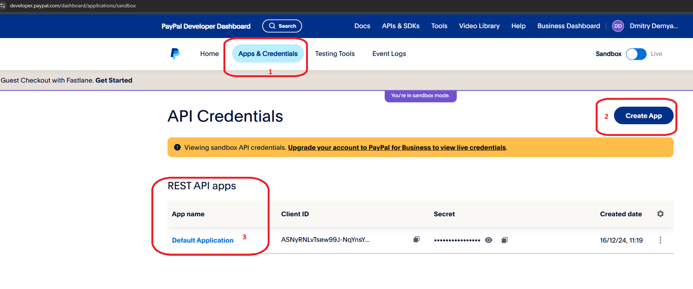
Task: Open the Docs navigation menu
Action: 362,26
